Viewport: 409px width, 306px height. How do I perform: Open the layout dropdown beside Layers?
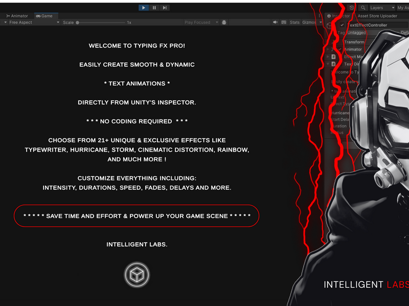click(403, 8)
